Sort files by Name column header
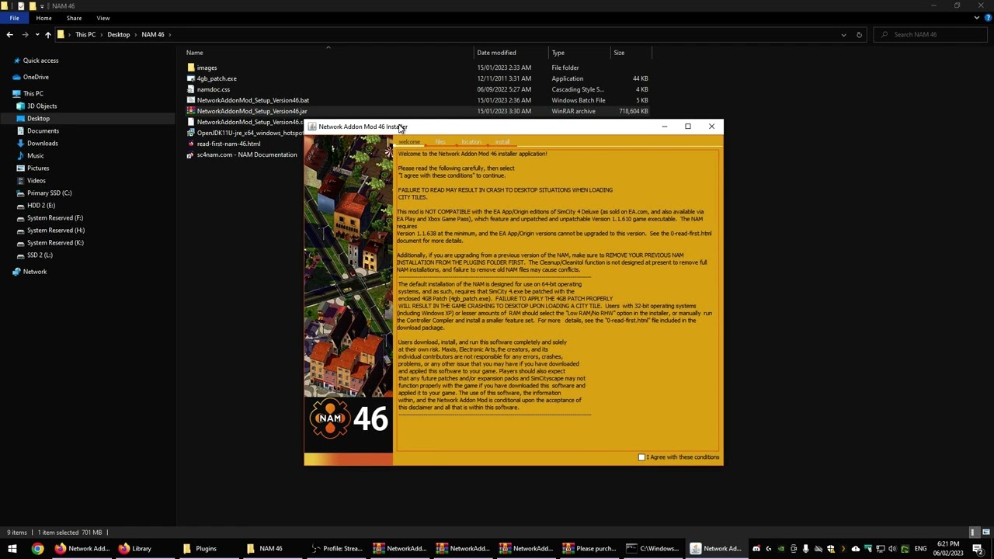994x559 pixels. (194, 53)
